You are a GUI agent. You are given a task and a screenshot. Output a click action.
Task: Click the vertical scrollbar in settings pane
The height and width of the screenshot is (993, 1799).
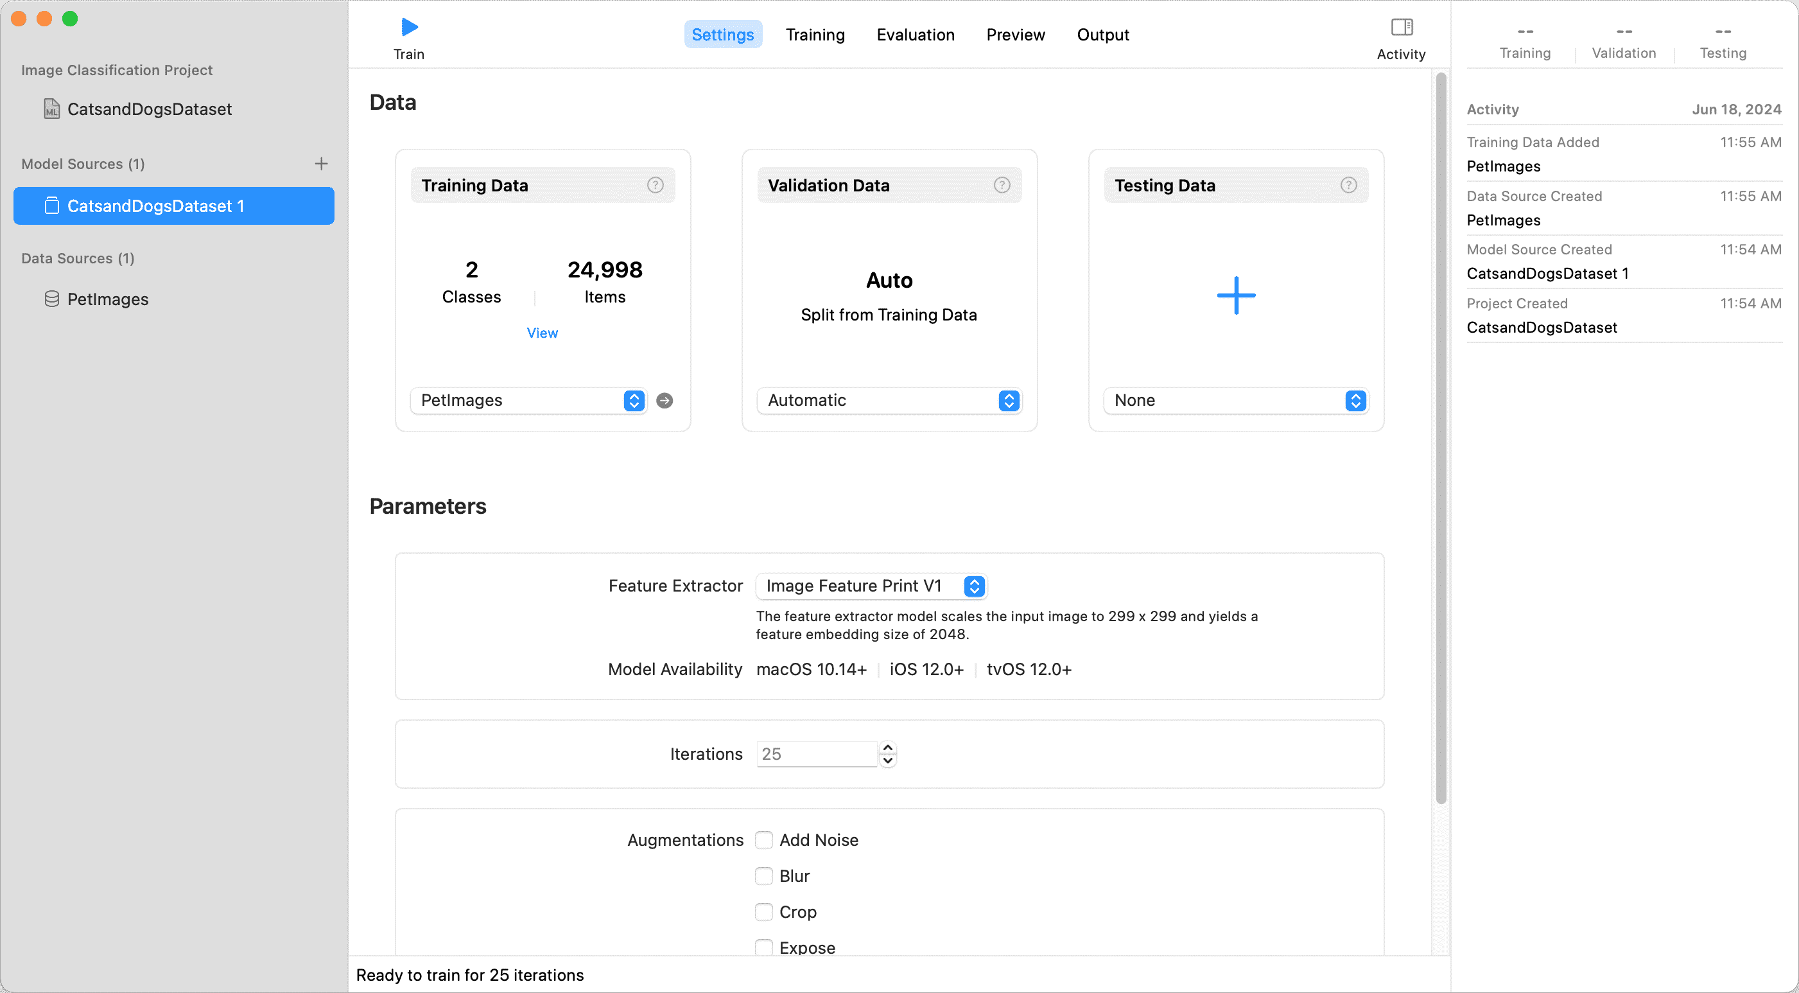(x=1440, y=437)
